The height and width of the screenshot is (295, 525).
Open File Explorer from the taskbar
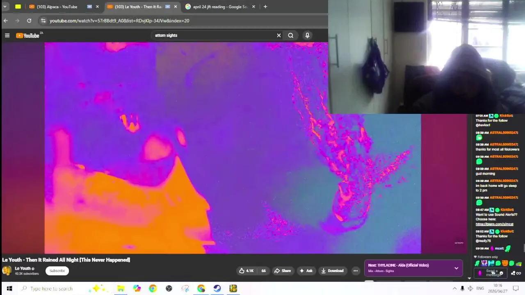click(121, 288)
